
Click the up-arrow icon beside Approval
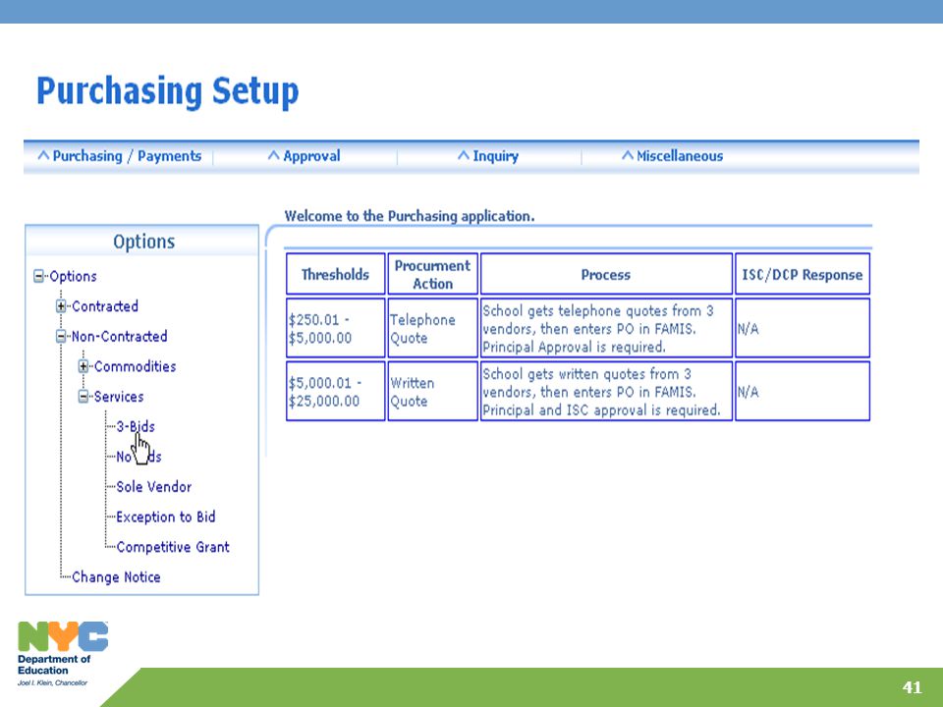(x=274, y=156)
